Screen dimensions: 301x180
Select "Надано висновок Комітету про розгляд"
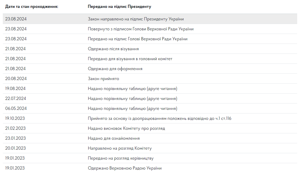[126, 128]
